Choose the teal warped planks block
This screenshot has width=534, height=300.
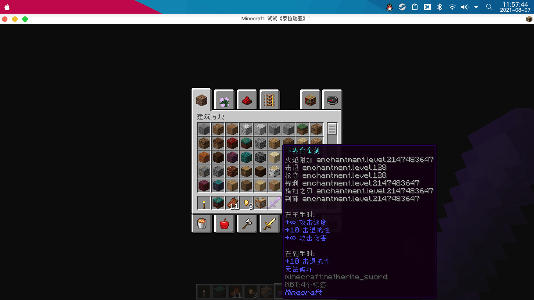[x=246, y=157]
